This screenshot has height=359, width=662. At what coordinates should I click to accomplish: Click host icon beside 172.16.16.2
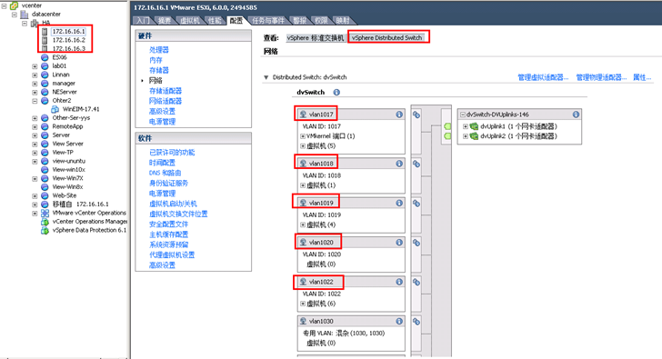pos(45,40)
